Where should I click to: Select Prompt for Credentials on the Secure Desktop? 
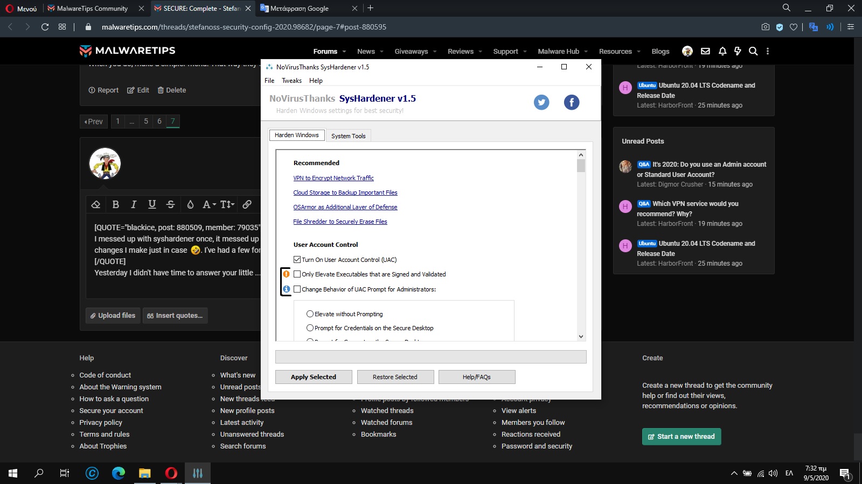[x=310, y=328]
